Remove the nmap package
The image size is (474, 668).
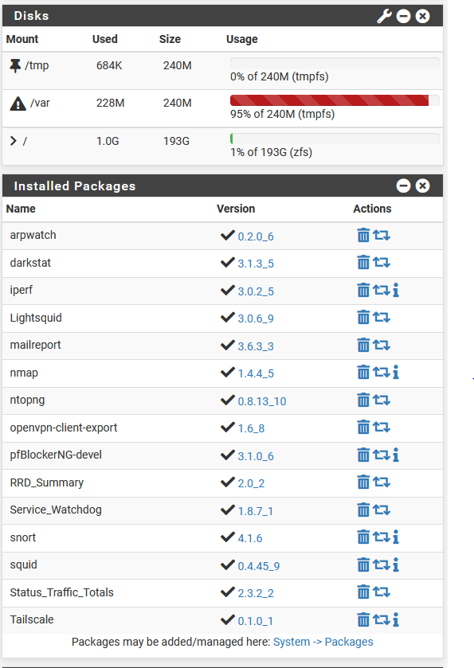pyautogui.click(x=363, y=373)
